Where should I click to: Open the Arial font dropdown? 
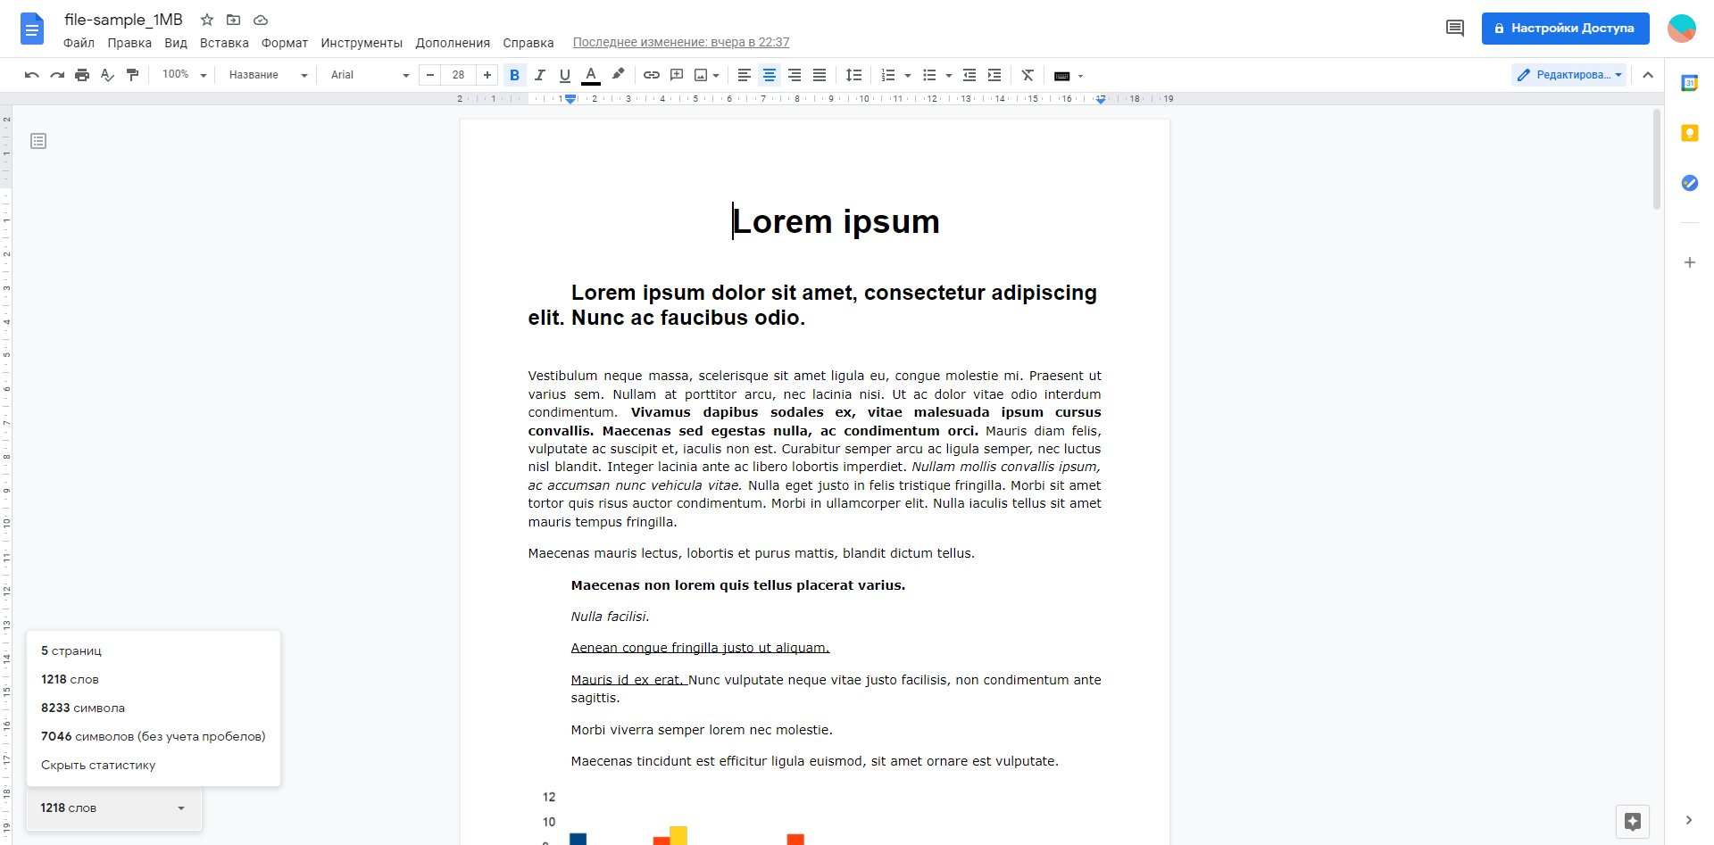[x=369, y=75]
